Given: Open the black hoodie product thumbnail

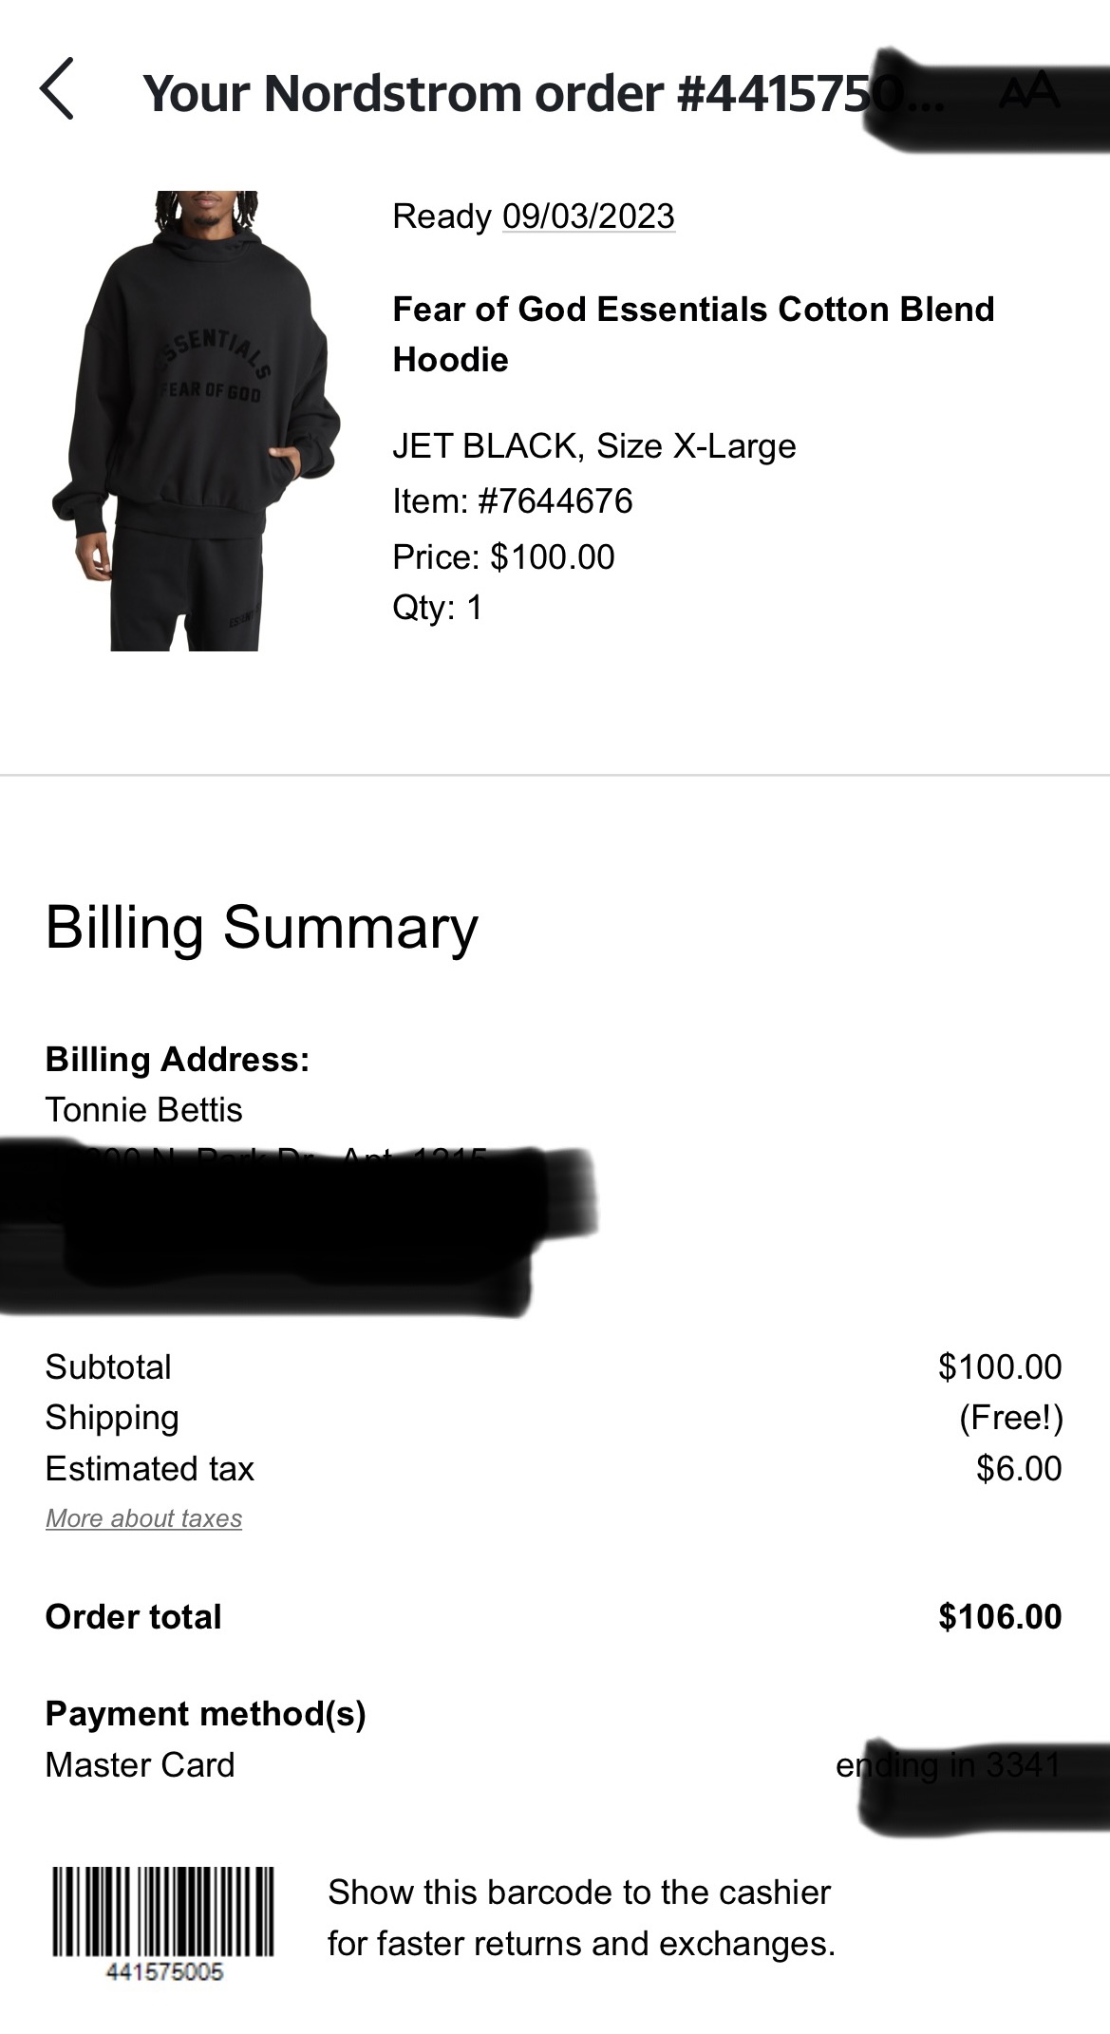Looking at the screenshot, I should [197, 421].
